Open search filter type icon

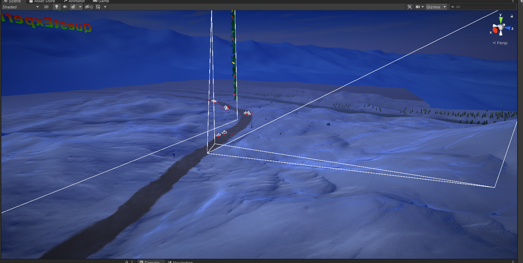(x=453, y=7)
